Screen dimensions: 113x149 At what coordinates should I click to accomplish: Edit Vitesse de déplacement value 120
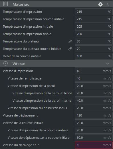point(94,115)
